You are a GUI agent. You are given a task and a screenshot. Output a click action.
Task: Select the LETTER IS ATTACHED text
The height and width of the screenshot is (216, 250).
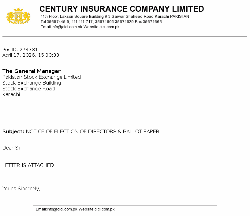[x=28, y=165]
